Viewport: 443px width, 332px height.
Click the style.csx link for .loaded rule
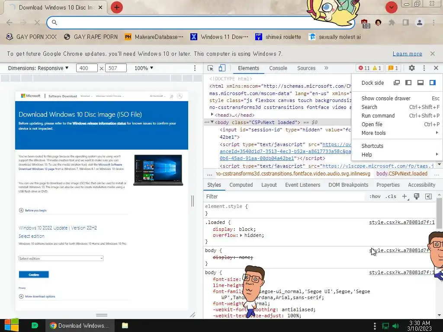click(402, 223)
